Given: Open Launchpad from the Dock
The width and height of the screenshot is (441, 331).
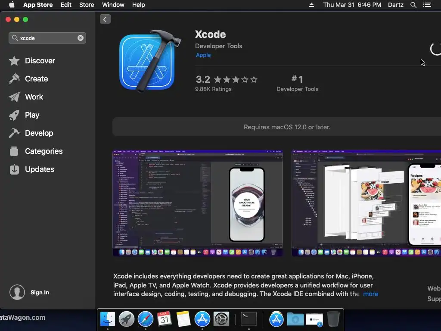Looking at the screenshot, I should tap(127, 319).
